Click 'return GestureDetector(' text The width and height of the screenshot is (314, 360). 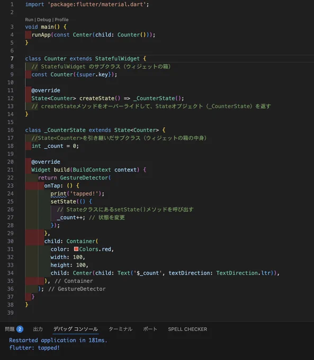tap(75, 177)
